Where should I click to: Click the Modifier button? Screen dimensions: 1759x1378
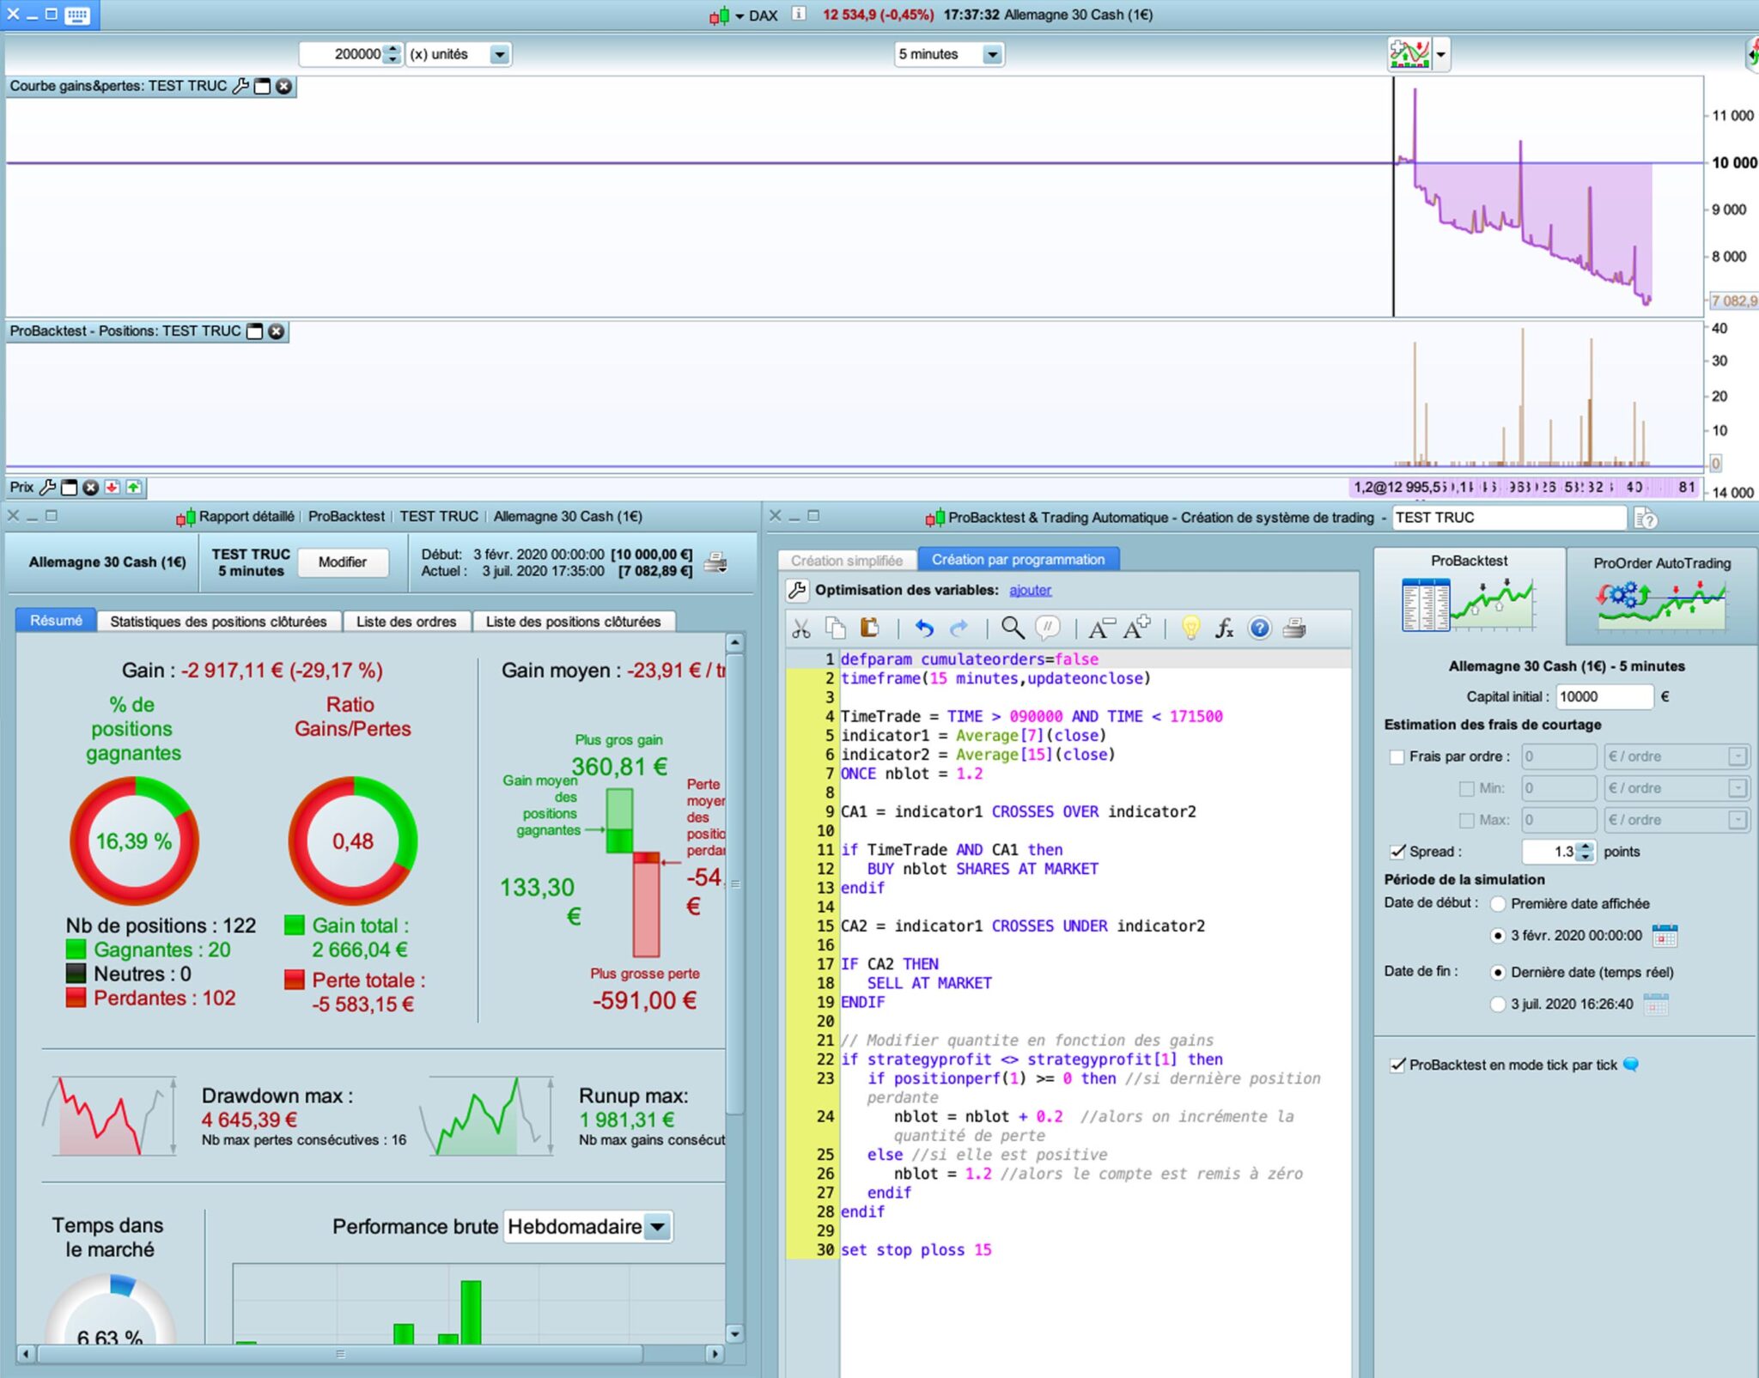pyautogui.click(x=342, y=562)
